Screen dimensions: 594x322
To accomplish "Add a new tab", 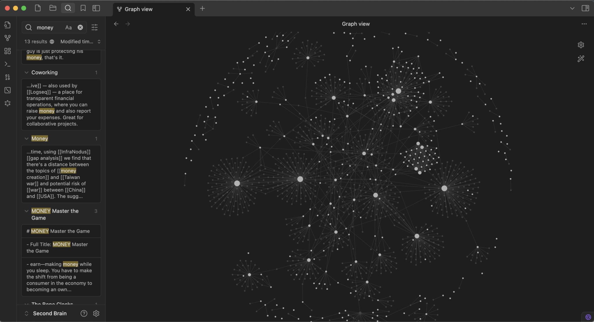I will click(202, 8).
